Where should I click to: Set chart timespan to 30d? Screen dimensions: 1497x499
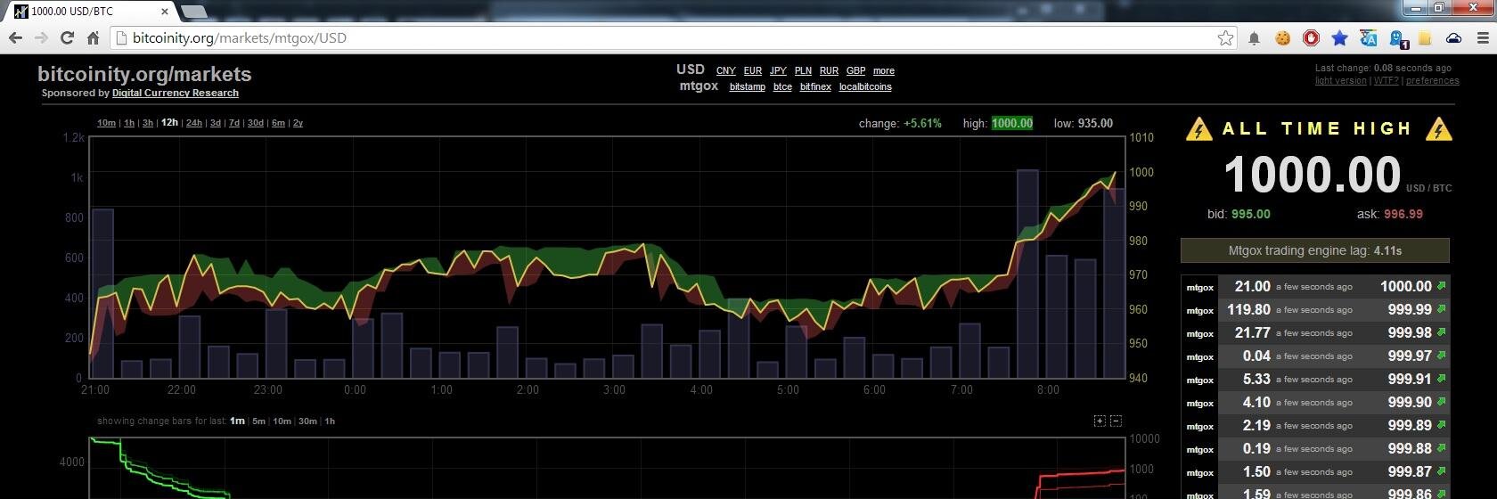point(256,123)
